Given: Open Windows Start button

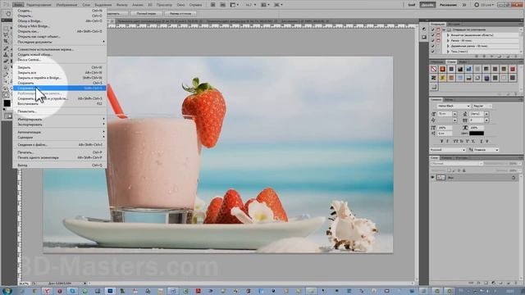Looking at the screenshot, I should point(7,290).
